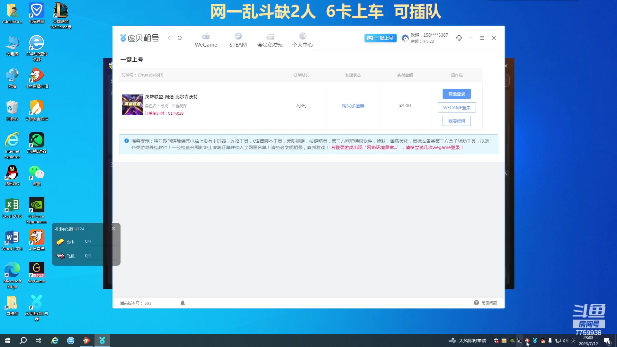Open the 微信 desktop icon
The width and height of the screenshot is (617, 347).
(37, 175)
